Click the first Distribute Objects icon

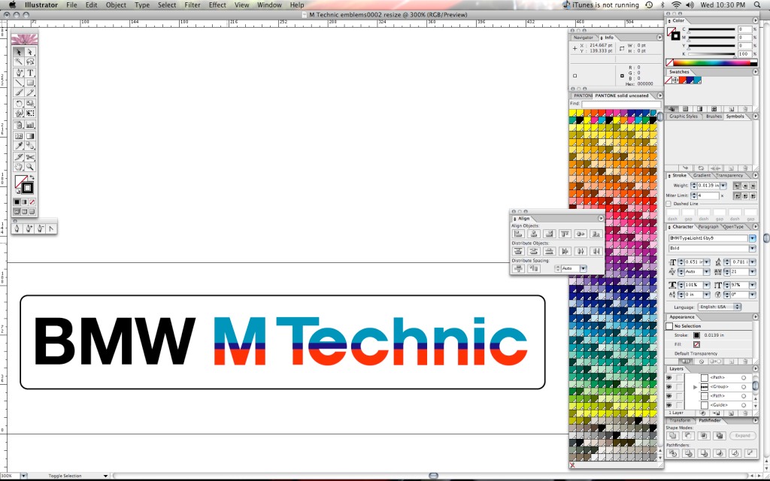tap(518, 251)
